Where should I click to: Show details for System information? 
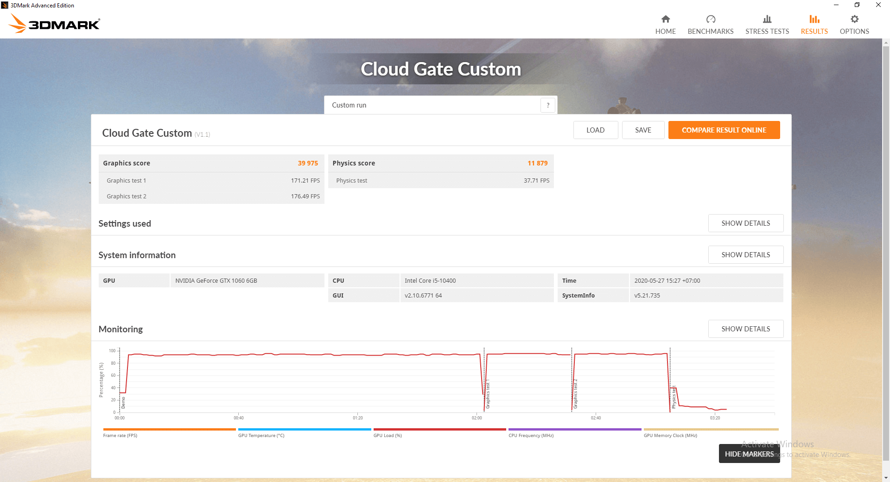(745, 255)
